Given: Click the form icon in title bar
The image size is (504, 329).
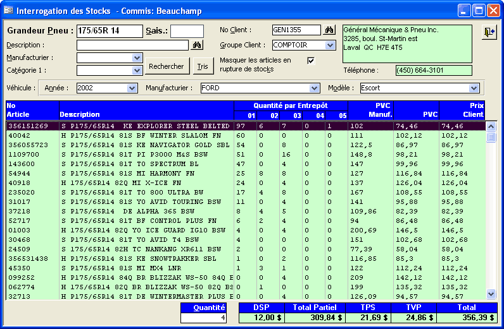Looking at the screenshot, I should [x=8, y=11].
